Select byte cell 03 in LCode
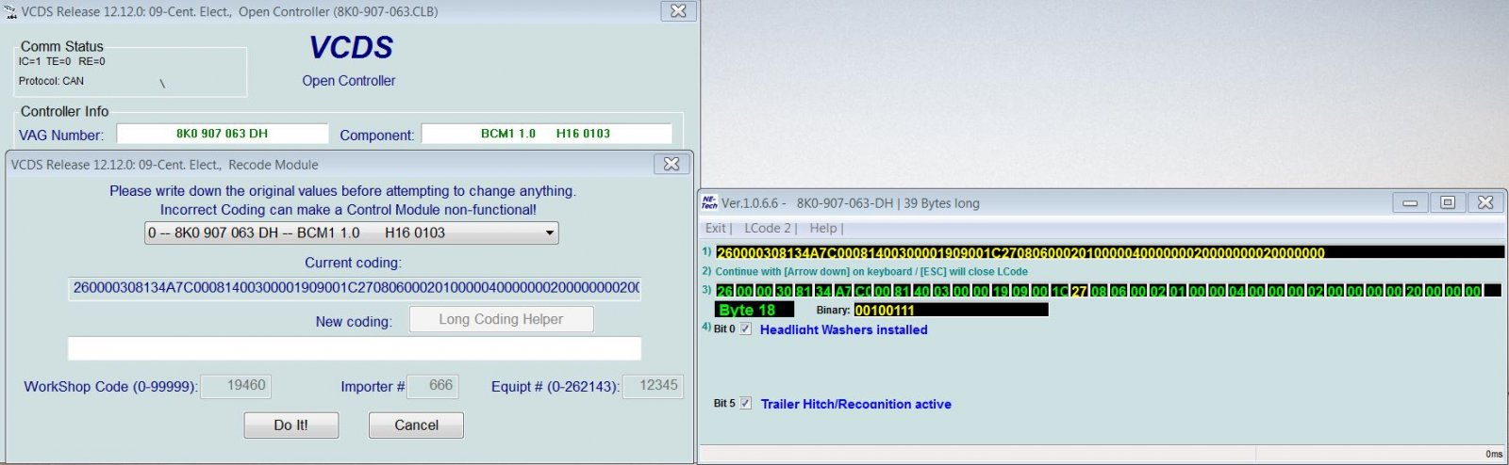This screenshot has height=465, width=1509. coord(941,291)
